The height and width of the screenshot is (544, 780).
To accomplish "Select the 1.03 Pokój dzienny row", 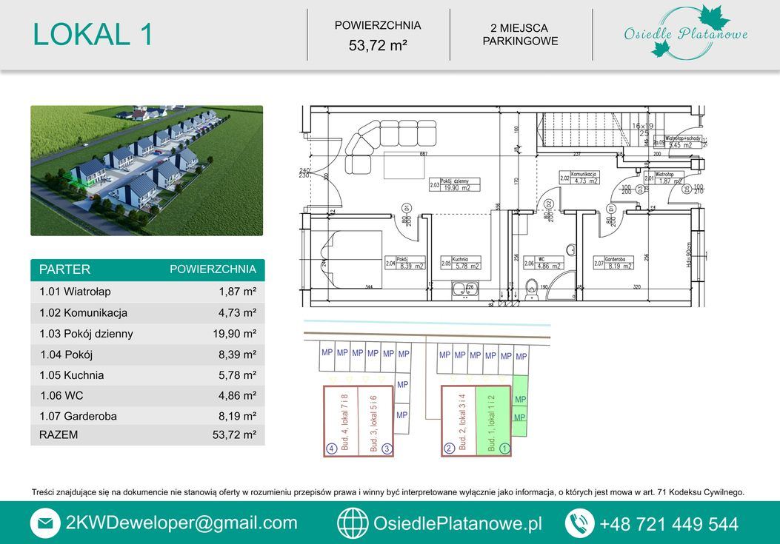I will click(x=147, y=334).
